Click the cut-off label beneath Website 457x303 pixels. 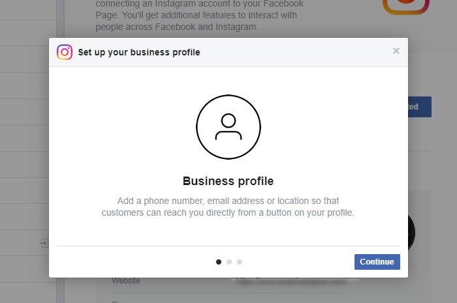(x=118, y=300)
